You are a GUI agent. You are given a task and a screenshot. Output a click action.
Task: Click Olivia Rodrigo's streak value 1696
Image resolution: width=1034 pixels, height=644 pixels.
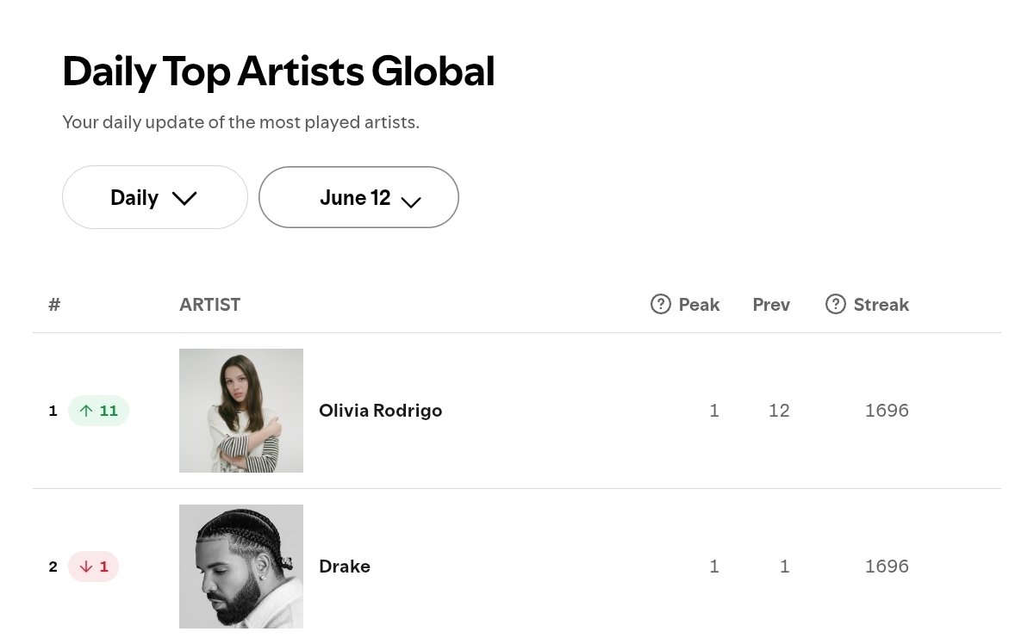[x=887, y=411]
